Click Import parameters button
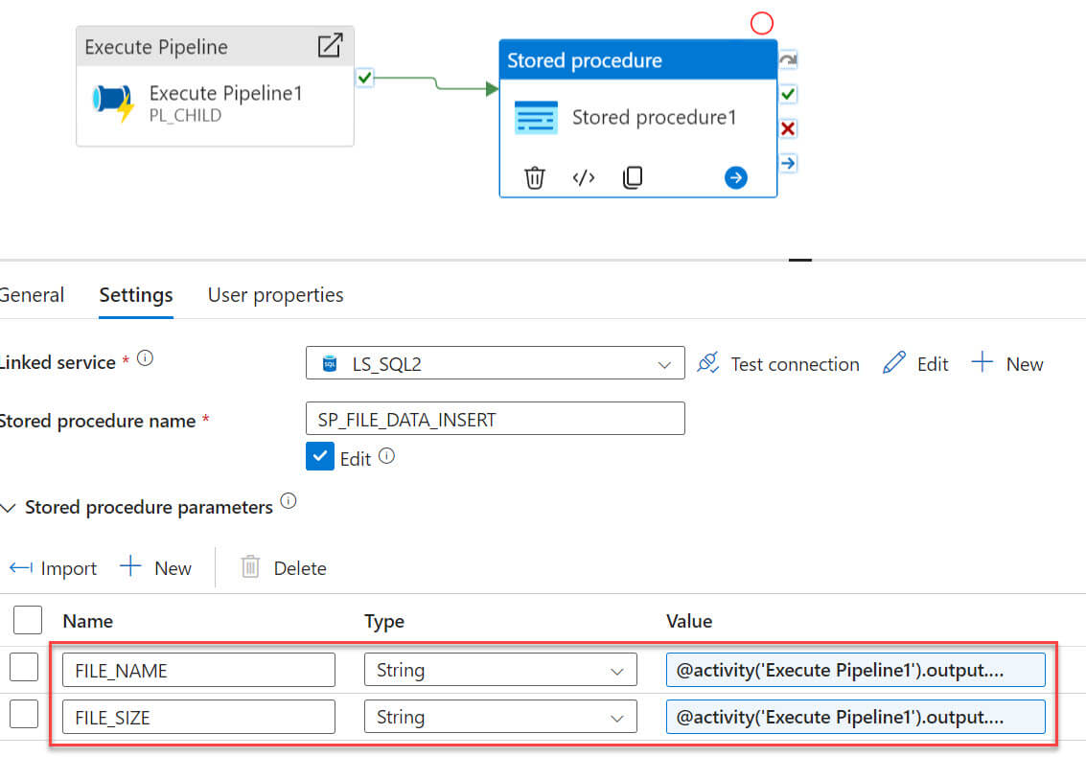Screen dimensions: 1086x757 click(53, 568)
